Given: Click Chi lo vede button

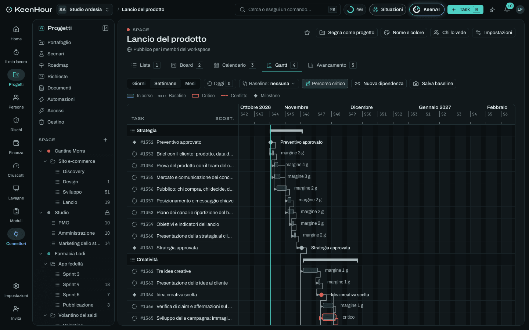Looking at the screenshot, I should tap(450, 33).
